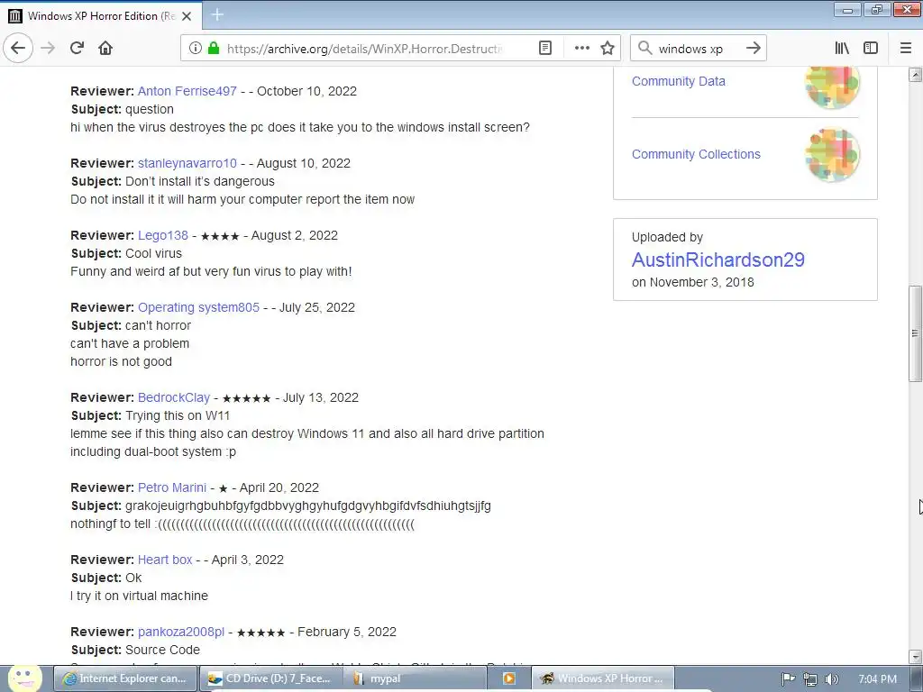Image resolution: width=923 pixels, height=692 pixels.
Task: Toggle the sidebar panel icon
Action: pyautogui.click(x=871, y=49)
